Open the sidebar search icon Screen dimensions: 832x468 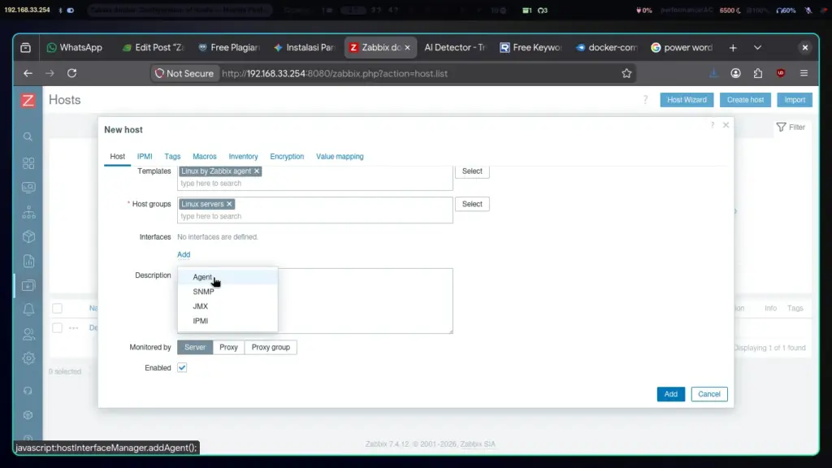coord(28,136)
